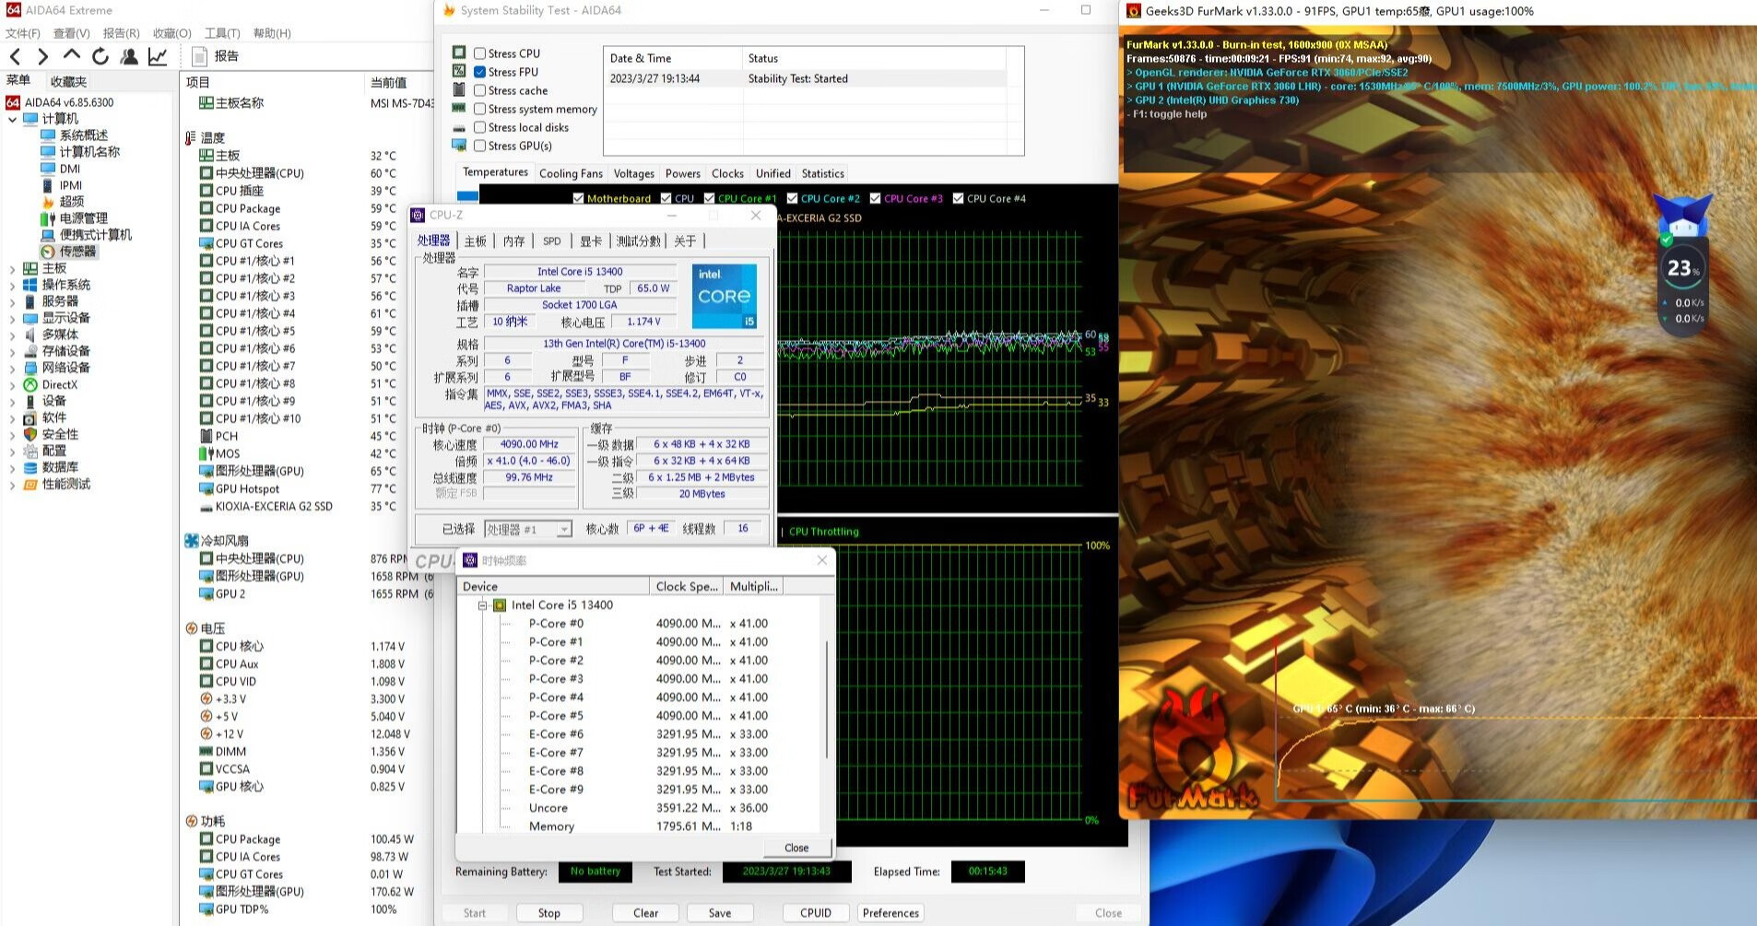1757x926 pixels.
Task: Select 超频 in the sidebar tree
Action: pyautogui.click(x=71, y=202)
